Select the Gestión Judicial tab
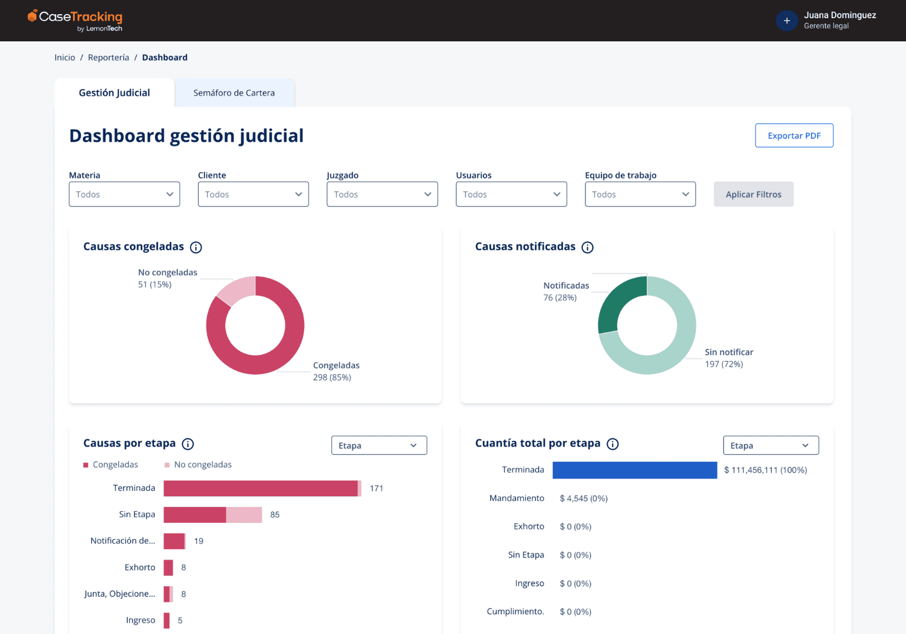The image size is (906, 634). [x=114, y=92]
